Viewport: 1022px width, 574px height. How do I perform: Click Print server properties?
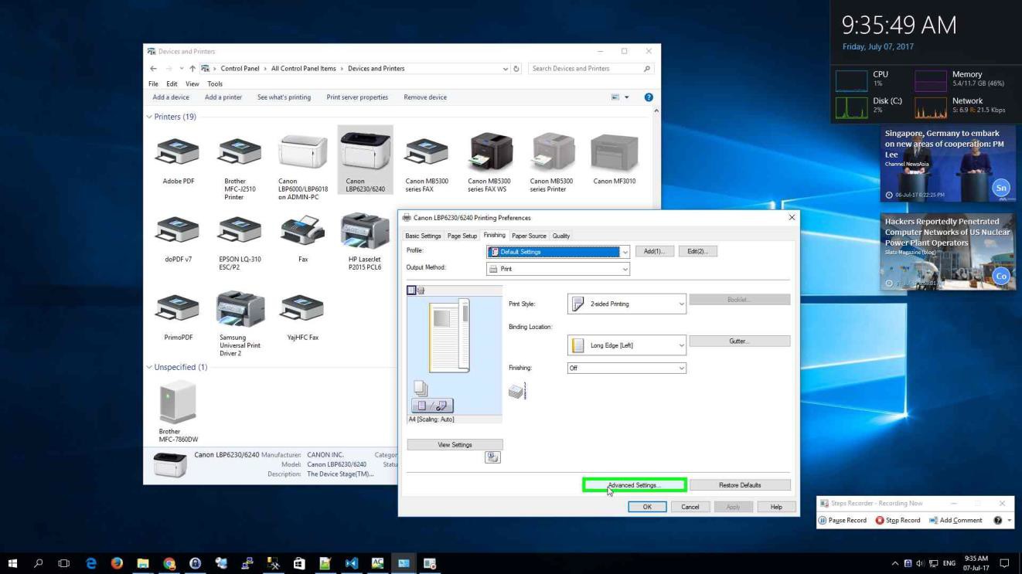pos(357,97)
